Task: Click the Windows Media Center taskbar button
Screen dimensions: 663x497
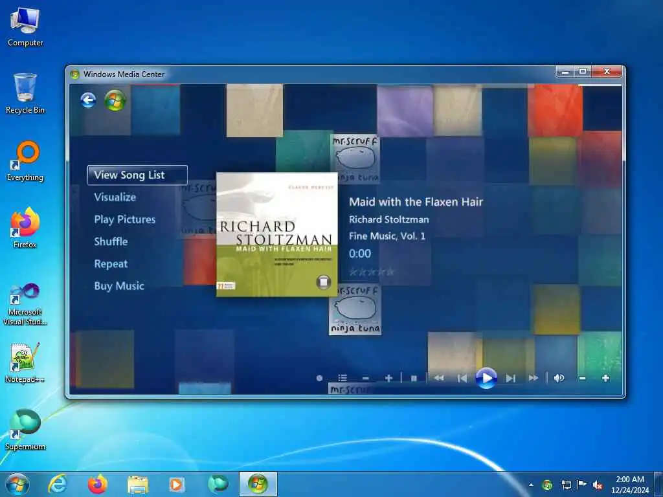Action: click(258, 484)
